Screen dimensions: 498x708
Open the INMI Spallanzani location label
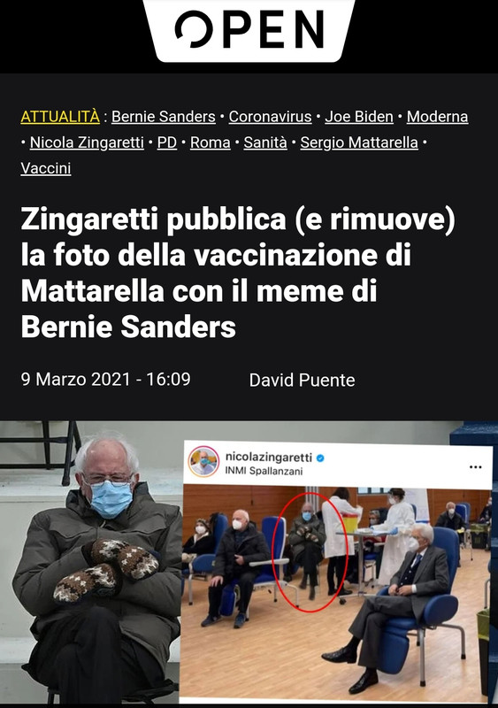(x=264, y=471)
